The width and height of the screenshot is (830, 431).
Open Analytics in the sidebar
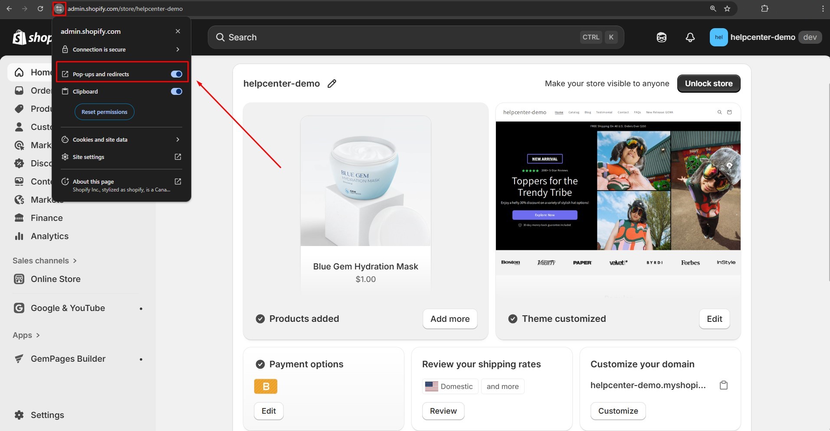click(49, 236)
